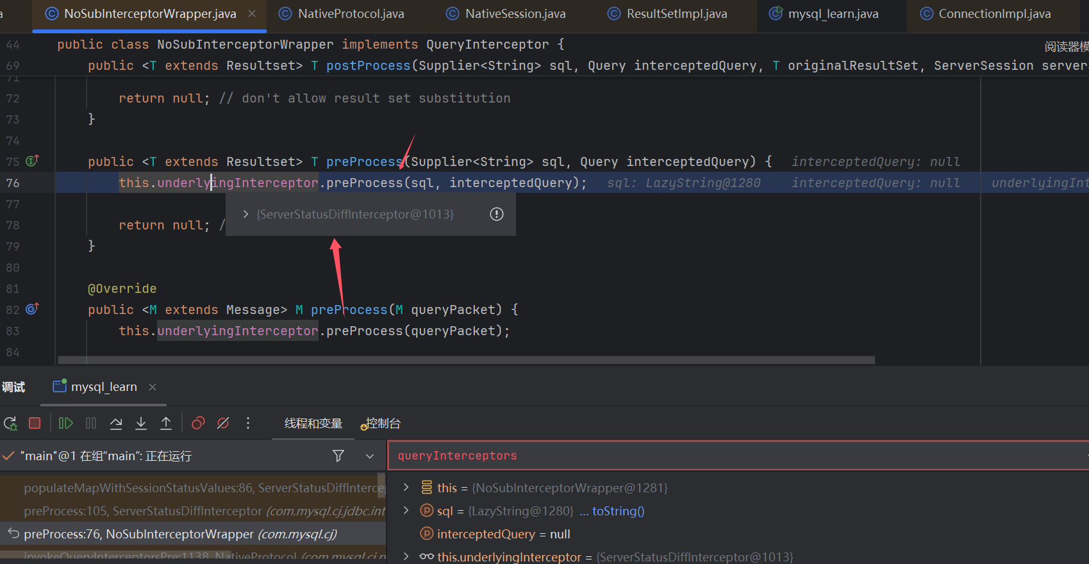Stop the debug session with red square
This screenshot has width=1089, height=564.
tap(35, 423)
